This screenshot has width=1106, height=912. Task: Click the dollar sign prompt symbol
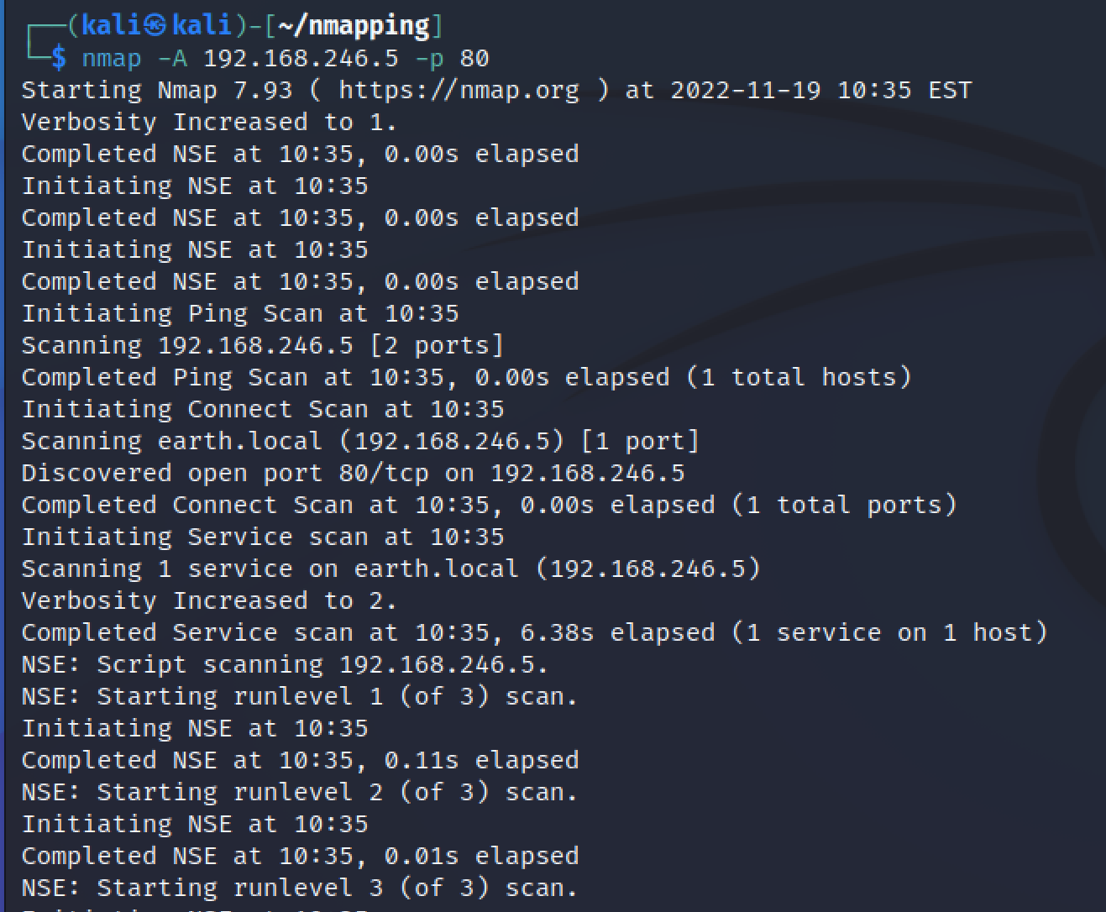tap(59, 58)
